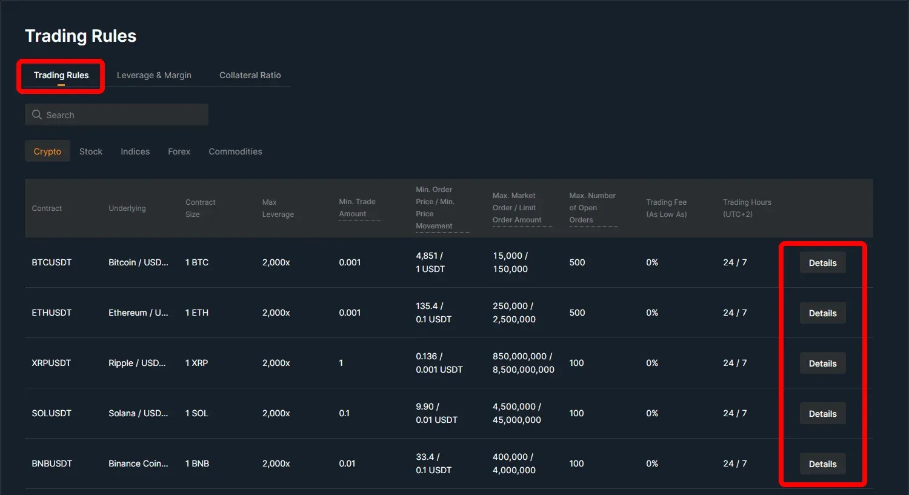Switch to the Trading Rules tab
This screenshot has width=909, height=495.
point(61,75)
